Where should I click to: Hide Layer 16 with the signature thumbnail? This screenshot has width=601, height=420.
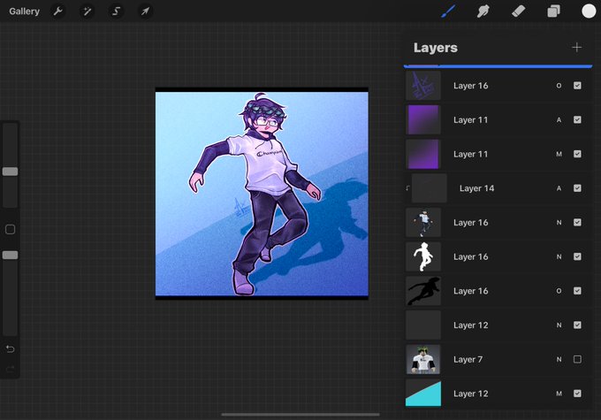click(577, 86)
